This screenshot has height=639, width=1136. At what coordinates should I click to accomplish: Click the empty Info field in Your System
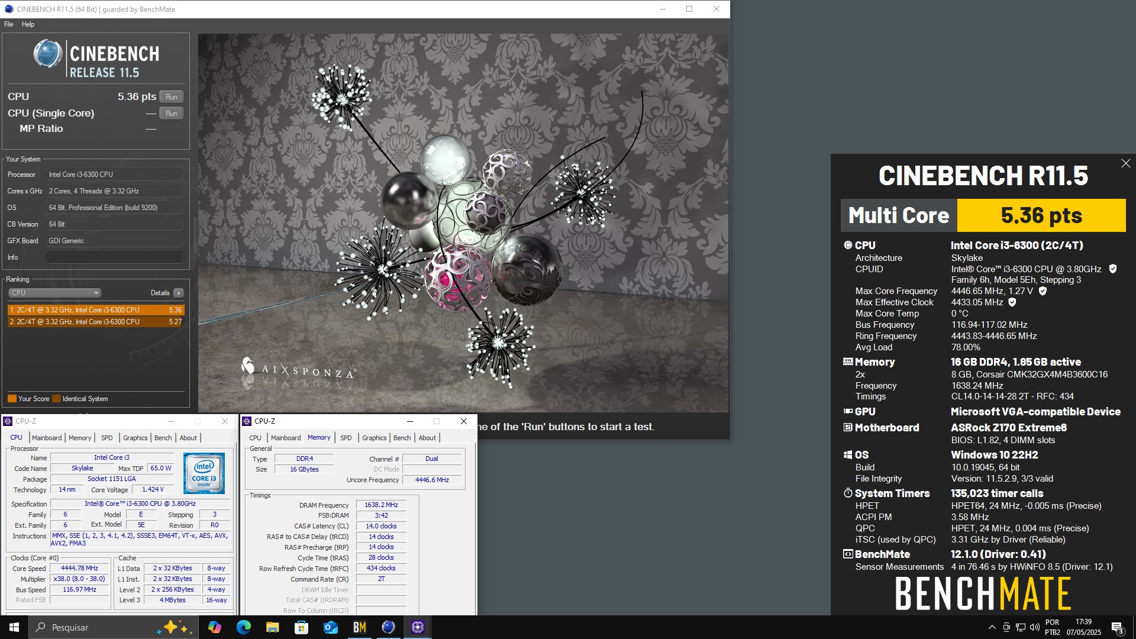click(114, 257)
